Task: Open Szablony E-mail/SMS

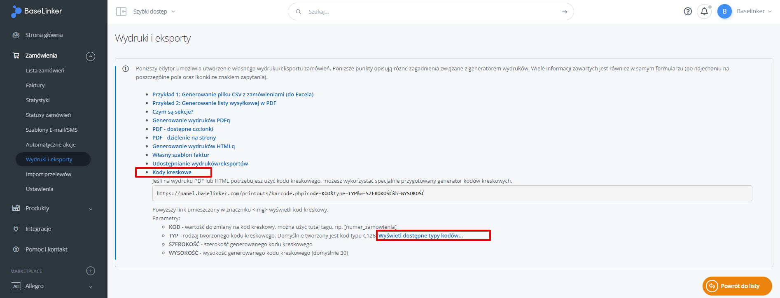Action: pyautogui.click(x=51, y=130)
